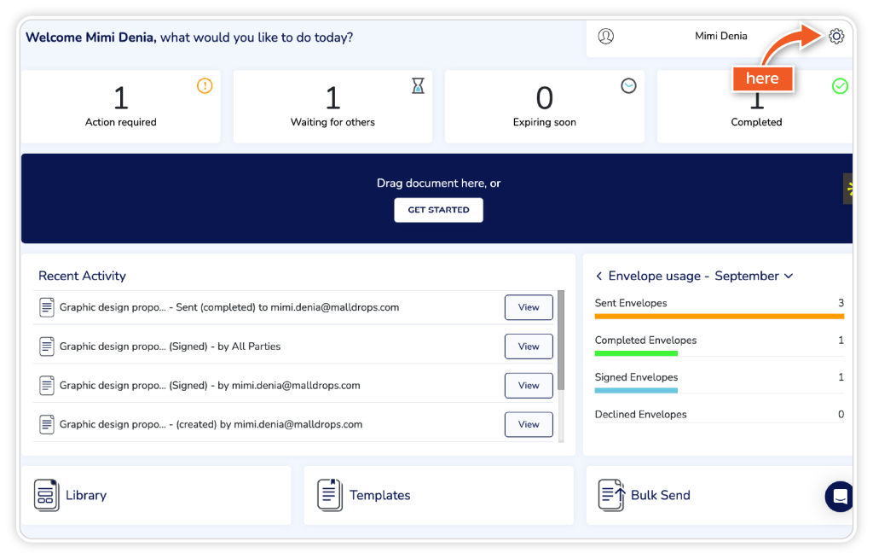Click the Action required warning icon

[205, 85]
